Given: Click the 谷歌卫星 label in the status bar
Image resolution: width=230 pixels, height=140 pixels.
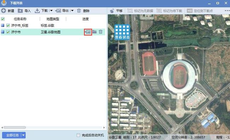Looking at the screenshot, I should pos(115,138).
